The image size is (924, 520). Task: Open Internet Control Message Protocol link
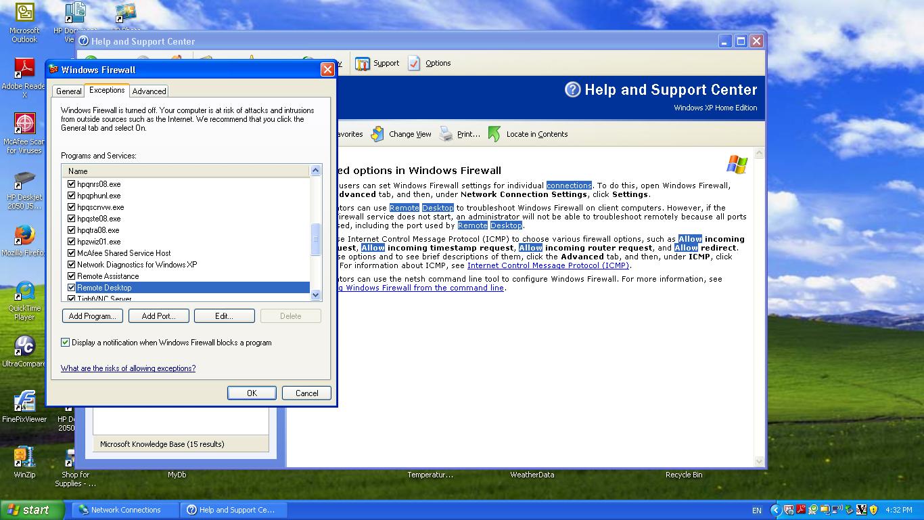548,265
